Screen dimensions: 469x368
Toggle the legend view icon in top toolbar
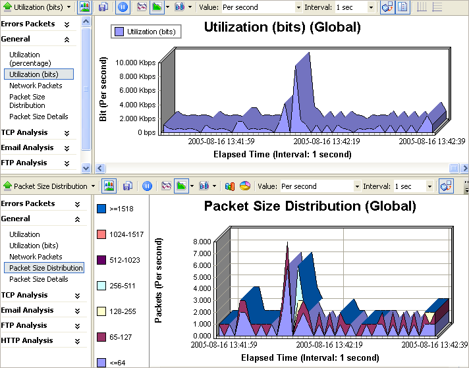pos(404,7)
